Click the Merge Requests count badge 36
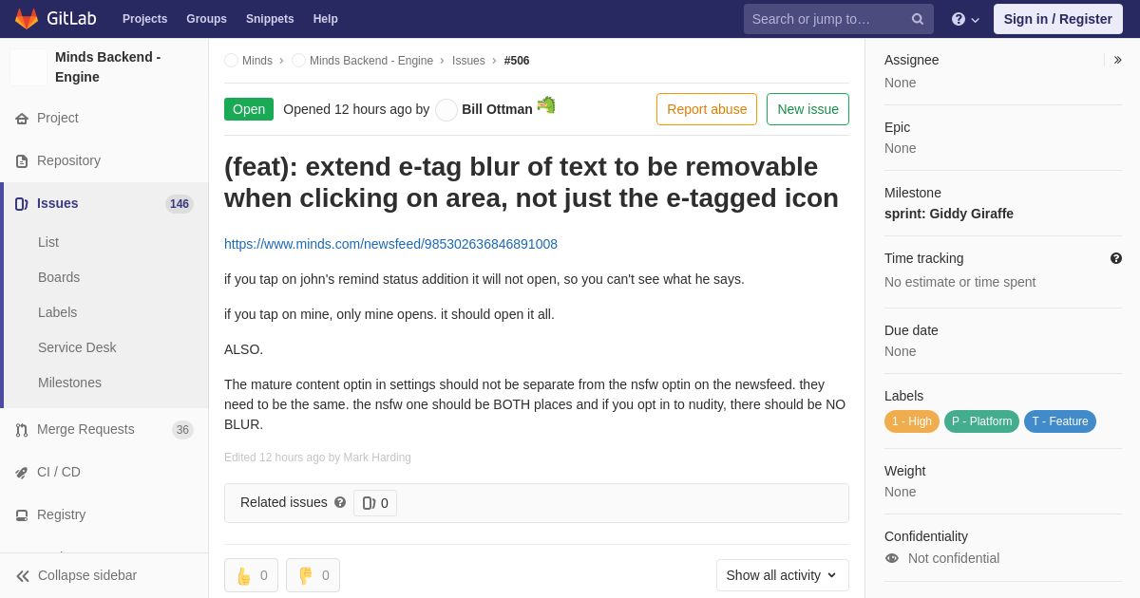 click(182, 430)
